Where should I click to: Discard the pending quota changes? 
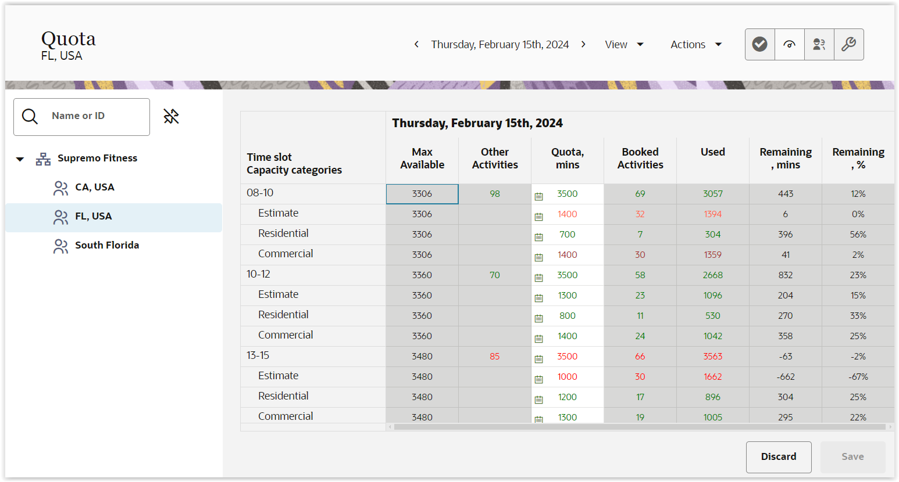[x=779, y=456]
